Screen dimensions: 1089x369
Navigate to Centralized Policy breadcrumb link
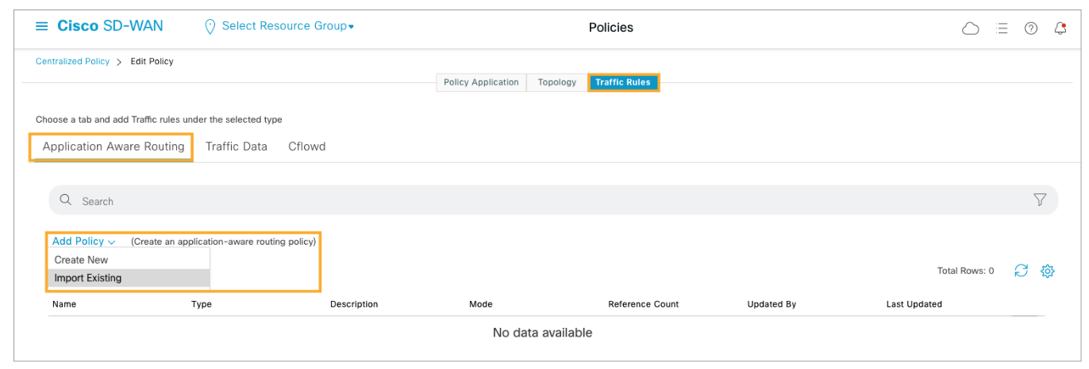coord(72,62)
